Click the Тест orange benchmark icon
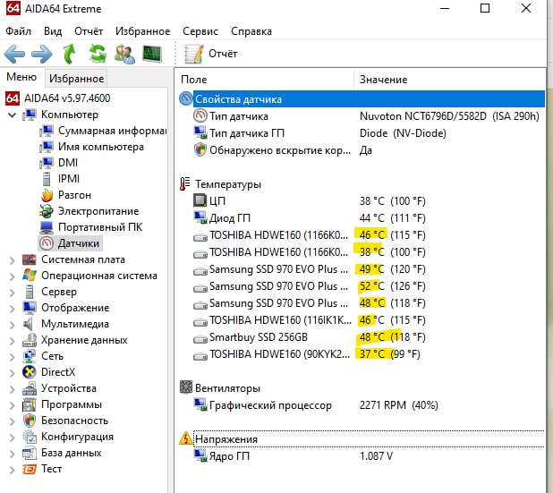Image resolution: width=553 pixels, height=493 pixels. (30, 469)
